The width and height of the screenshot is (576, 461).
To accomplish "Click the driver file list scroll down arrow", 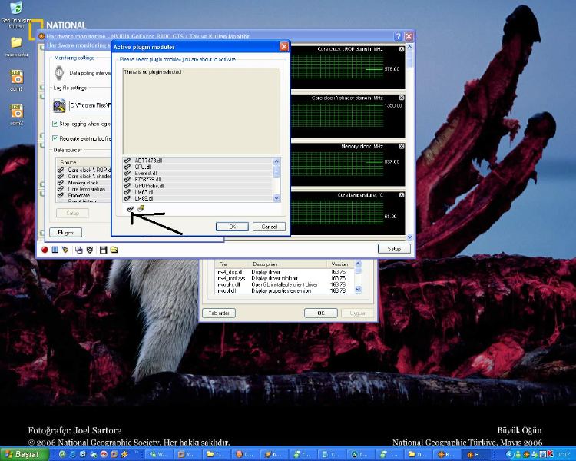I will (359, 290).
